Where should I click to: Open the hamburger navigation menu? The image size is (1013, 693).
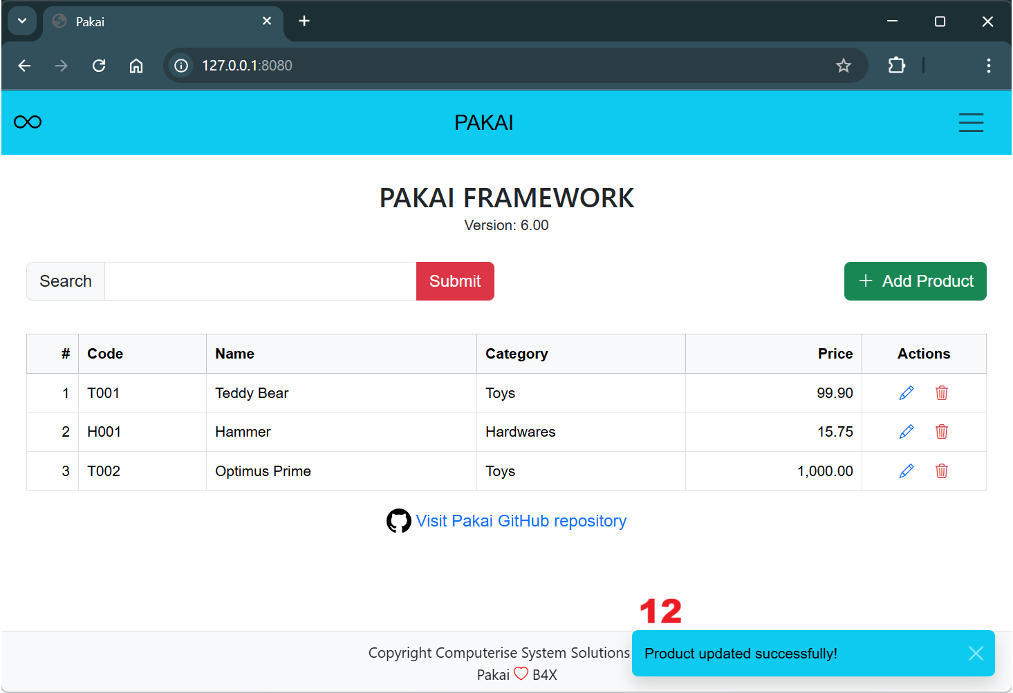pos(971,122)
